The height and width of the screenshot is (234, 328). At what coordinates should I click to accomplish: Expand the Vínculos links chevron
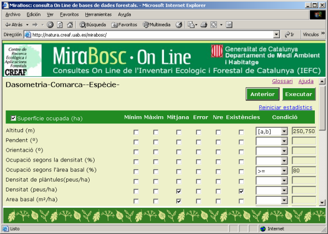click(323, 33)
